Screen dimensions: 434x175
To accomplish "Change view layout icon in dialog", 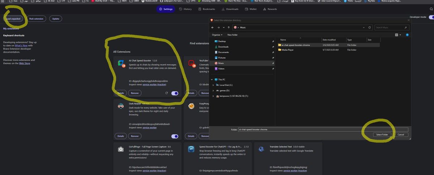I will pos(397,35).
